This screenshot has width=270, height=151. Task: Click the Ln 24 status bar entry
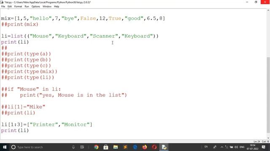[257, 141]
